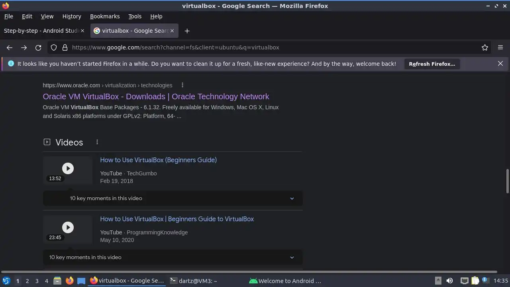Click the Google favicon on the virtualbox tab

(97, 31)
